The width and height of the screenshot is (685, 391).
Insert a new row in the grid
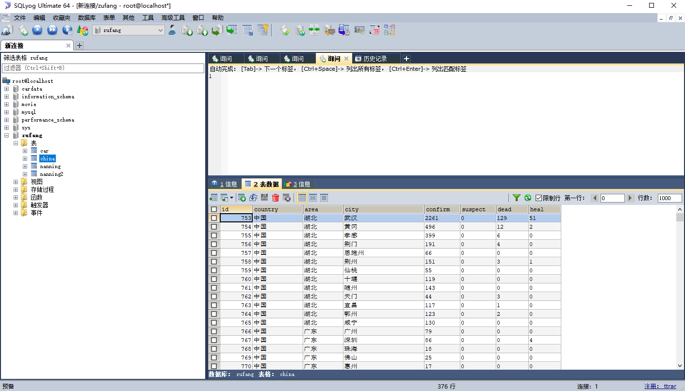(x=242, y=198)
